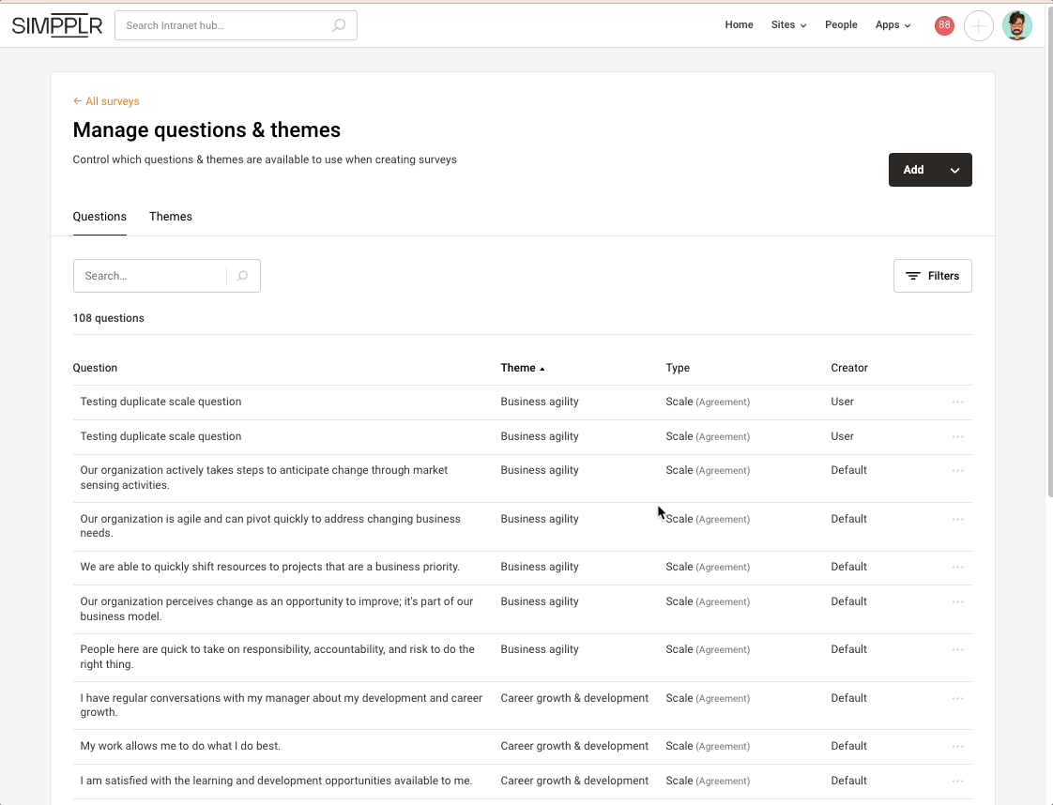The image size is (1053, 805).
Task: Open the ellipsis menu for the 'shift resources' question
Action: click(x=957, y=567)
